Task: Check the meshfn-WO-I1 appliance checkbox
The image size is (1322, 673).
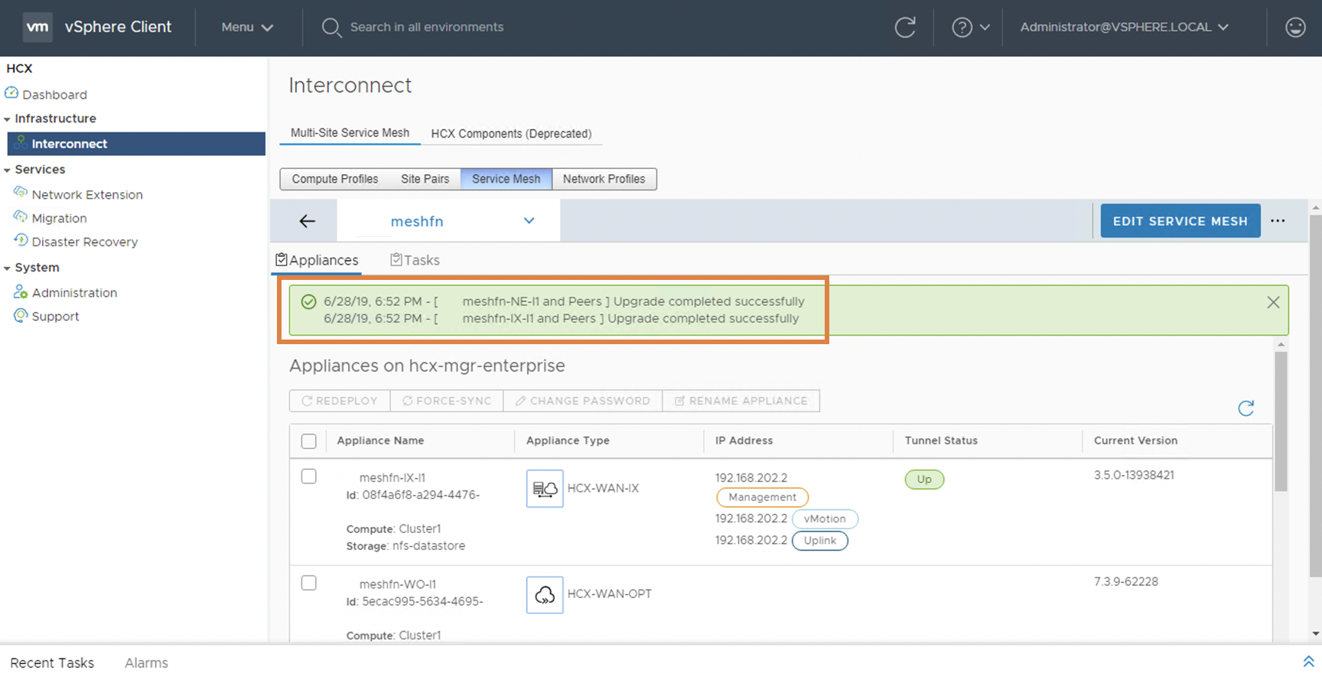Action: click(309, 583)
